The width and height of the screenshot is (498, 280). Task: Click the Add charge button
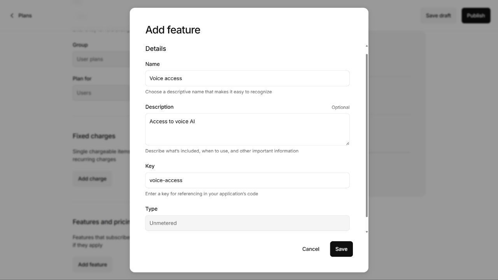click(x=92, y=179)
